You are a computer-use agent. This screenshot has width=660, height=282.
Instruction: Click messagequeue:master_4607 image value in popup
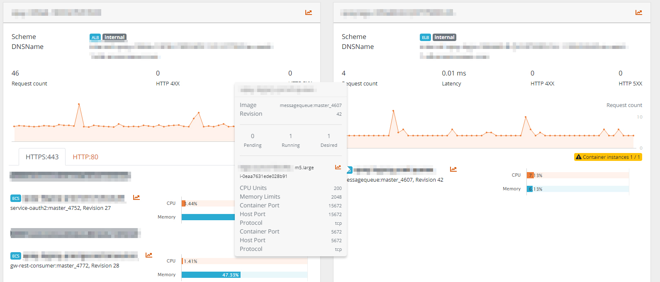click(x=311, y=105)
